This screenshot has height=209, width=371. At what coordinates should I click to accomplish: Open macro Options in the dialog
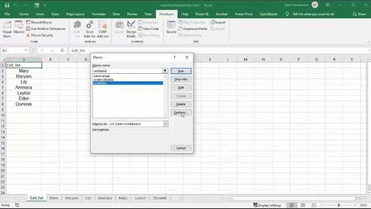[x=181, y=112]
